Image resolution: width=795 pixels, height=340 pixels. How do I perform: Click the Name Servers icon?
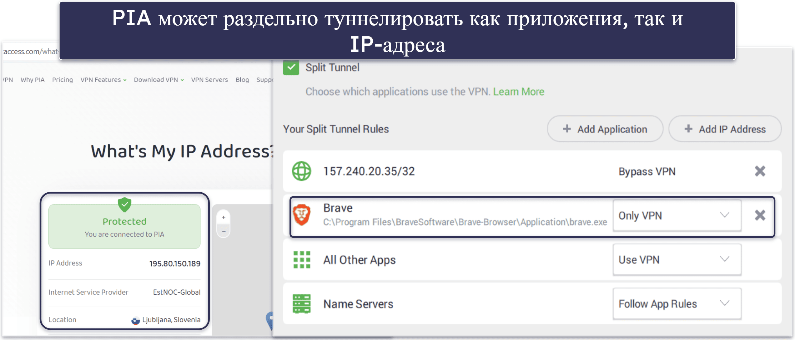point(301,304)
